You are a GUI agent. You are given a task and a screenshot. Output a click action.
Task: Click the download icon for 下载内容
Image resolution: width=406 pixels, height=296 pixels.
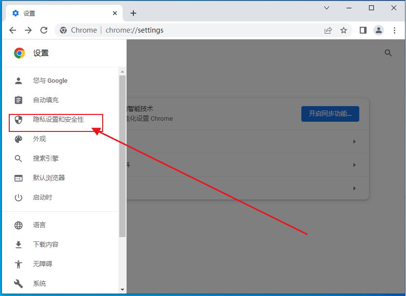(x=18, y=244)
